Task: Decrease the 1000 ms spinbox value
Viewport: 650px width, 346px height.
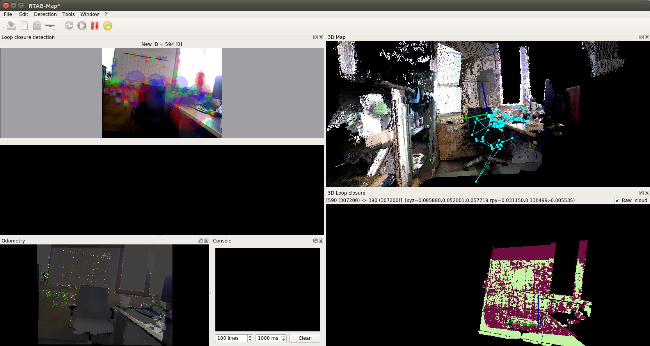Action: [x=284, y=340]
